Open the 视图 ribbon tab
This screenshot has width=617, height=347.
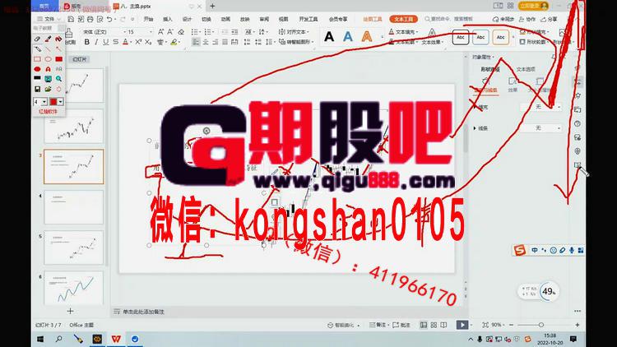[x=283, y=19]
